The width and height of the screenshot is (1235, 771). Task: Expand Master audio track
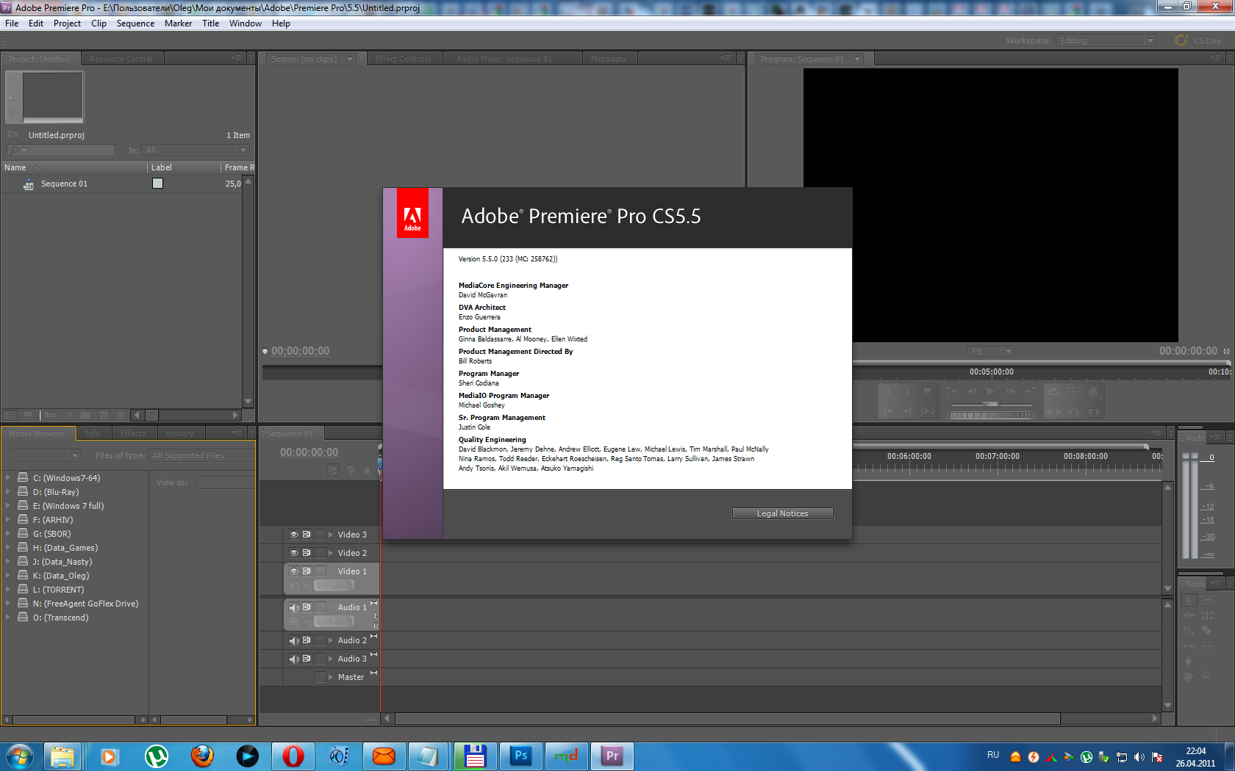(x=331, y=677)
